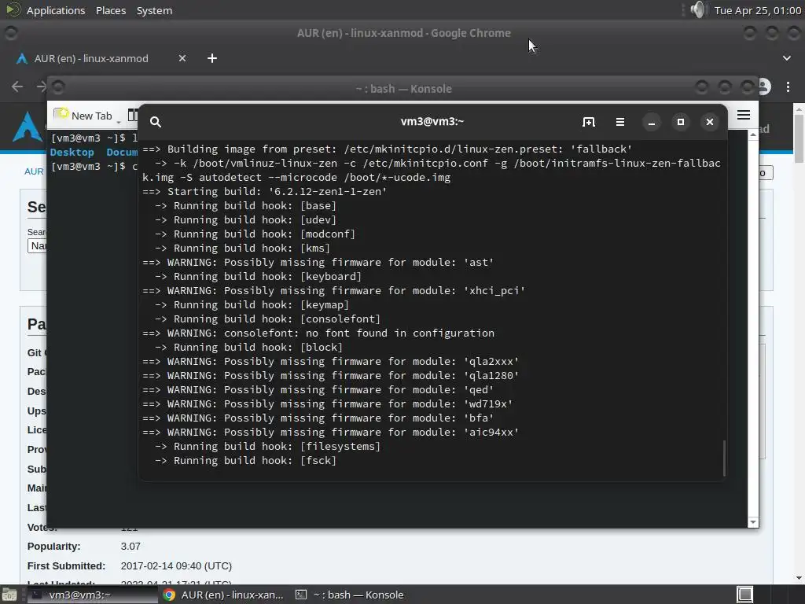The height and width of the screenshot is (604, 805).
Task: Open the terminal hamburger menu
Action: [x=620, y=122]
